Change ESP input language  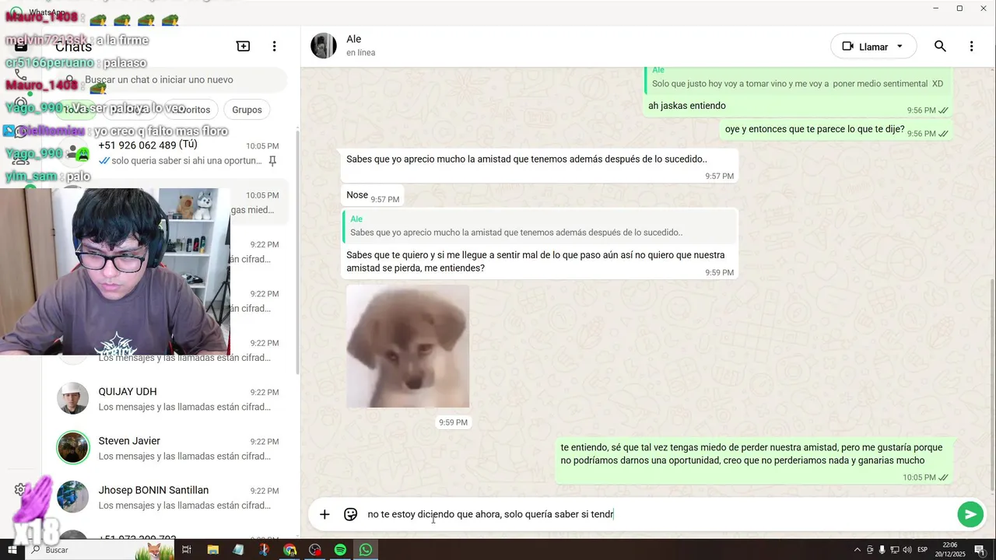pos(923,550)
